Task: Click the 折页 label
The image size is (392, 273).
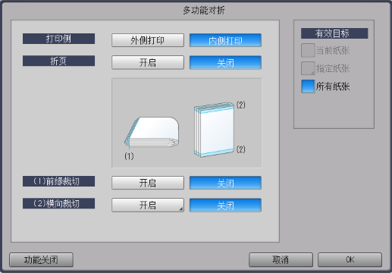Action: [58, 61]
